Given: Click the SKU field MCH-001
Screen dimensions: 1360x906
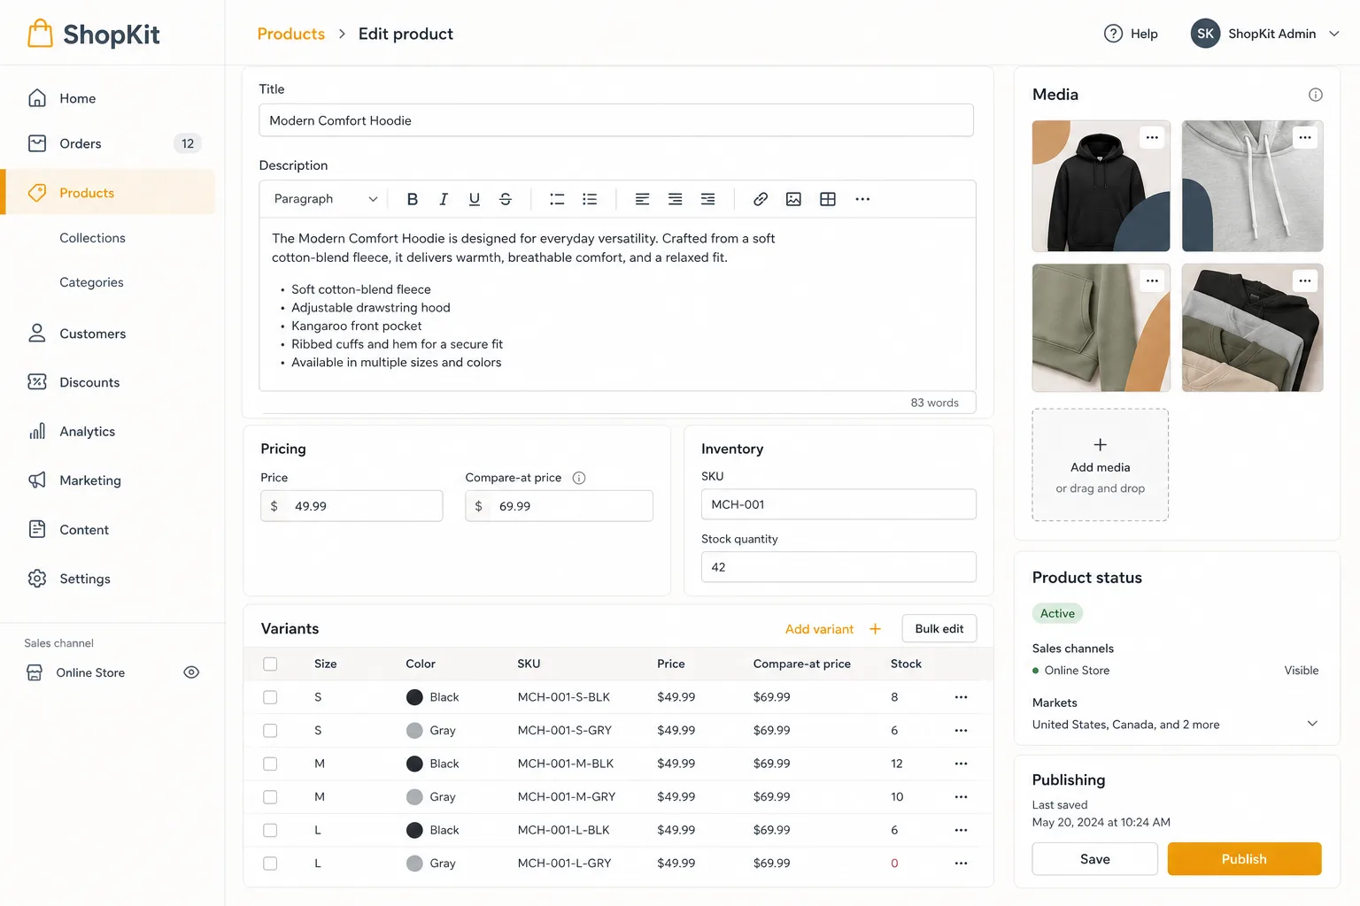Looking at the screenshot, I should (x=838, y=504).
